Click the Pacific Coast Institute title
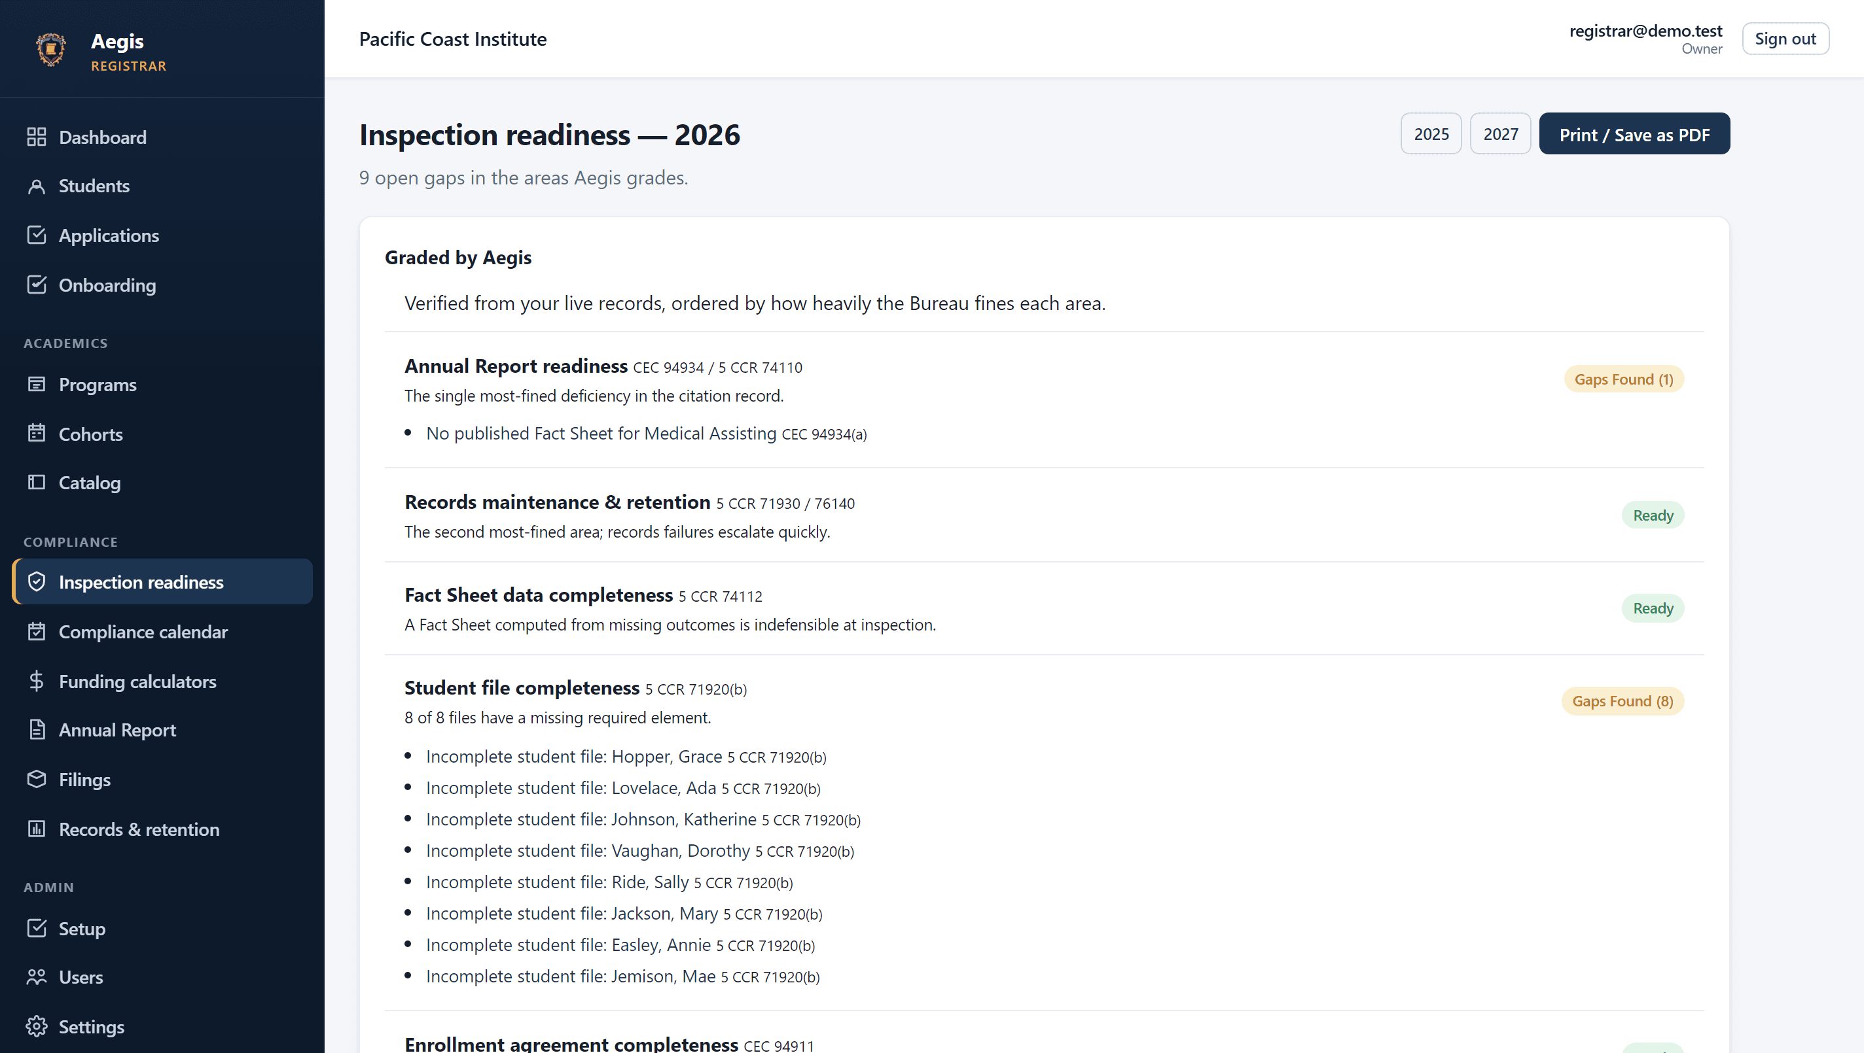Image resolution: width=1864 pixels, height=1053 pixels. point(453,39)
